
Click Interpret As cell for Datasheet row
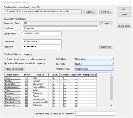click(x=89, y=105)
